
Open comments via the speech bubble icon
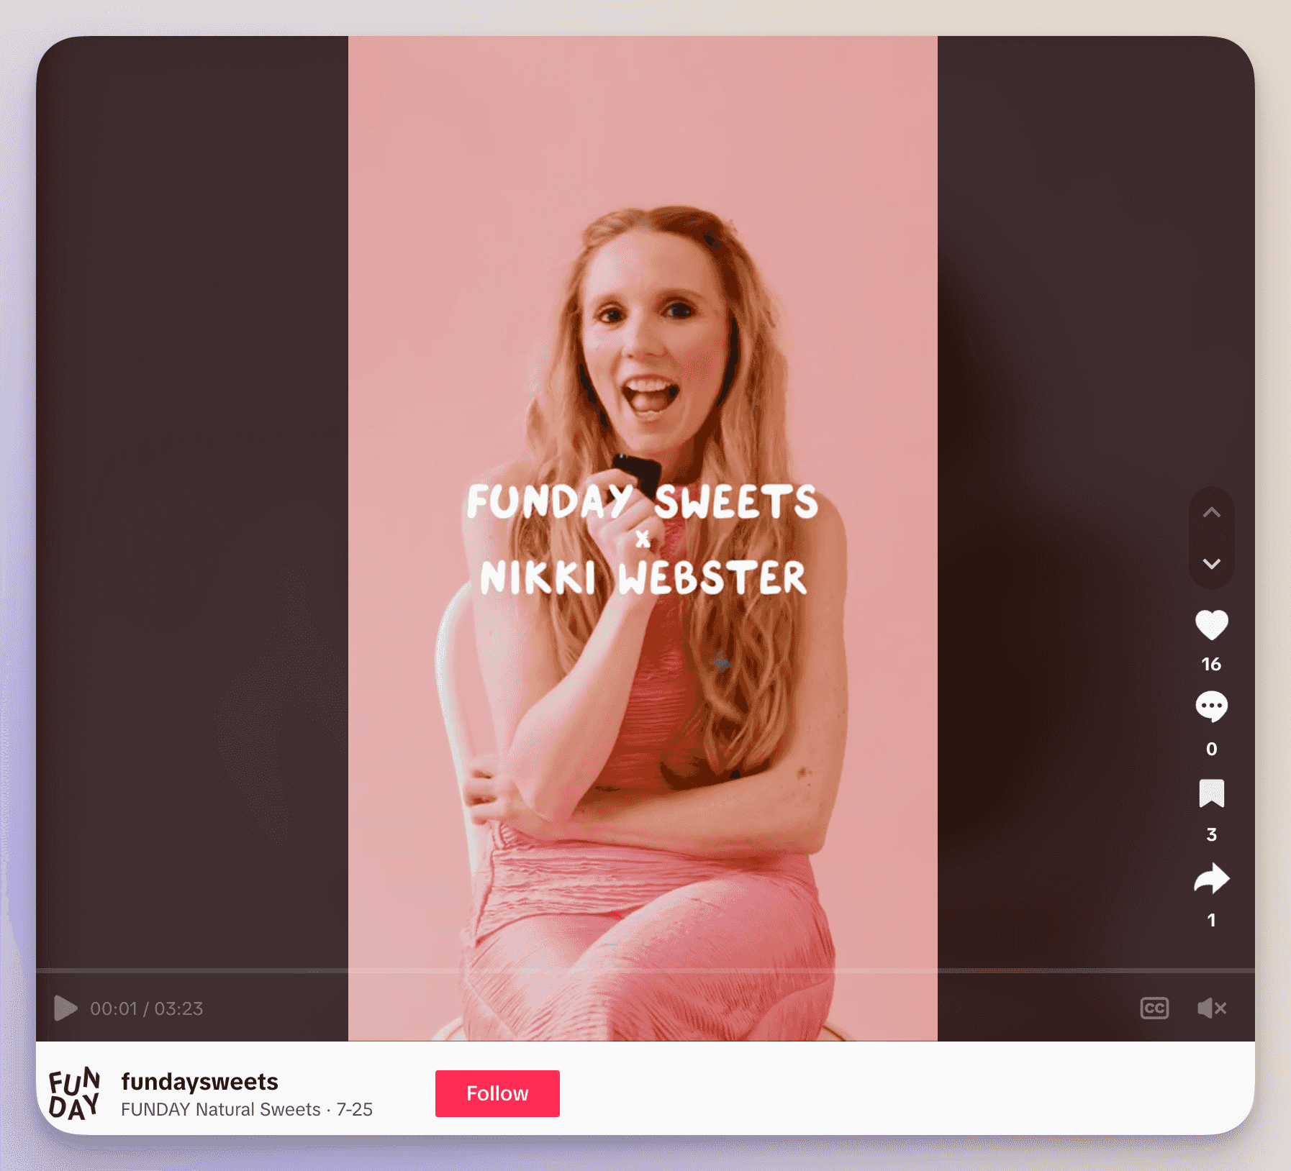(x=1211, y=707)
